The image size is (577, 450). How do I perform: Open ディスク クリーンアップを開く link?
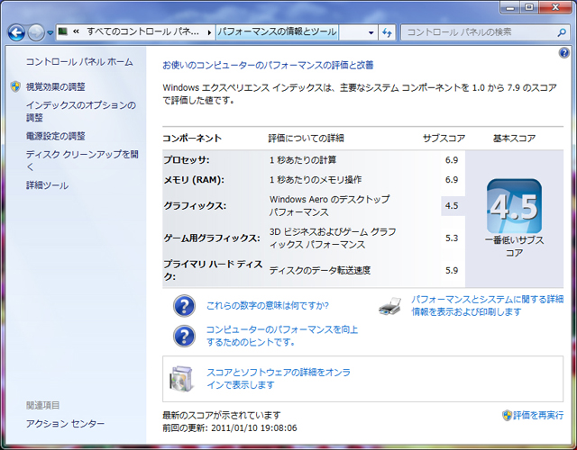pyautogui.click(x=82, y=160)
